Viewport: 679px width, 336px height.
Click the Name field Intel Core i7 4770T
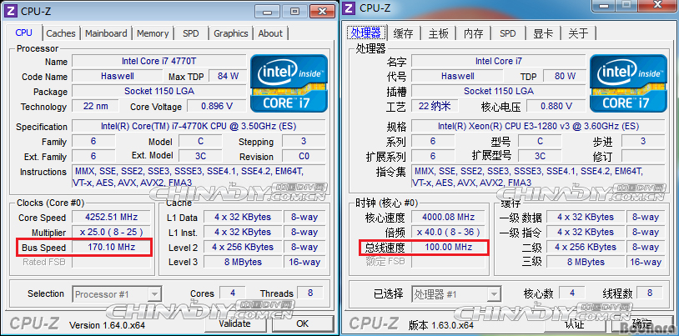click(x=159, y=61)
